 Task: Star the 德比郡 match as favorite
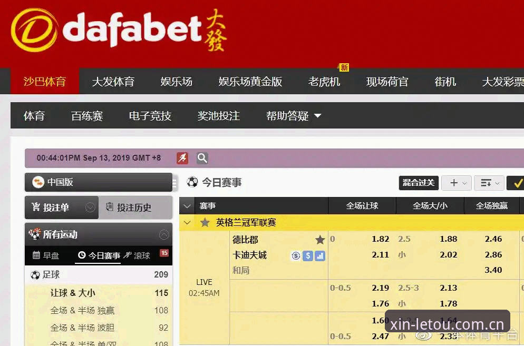click(x=320, y=240)
